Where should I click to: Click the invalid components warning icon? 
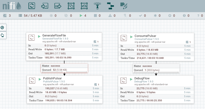(x=110, y=16)
